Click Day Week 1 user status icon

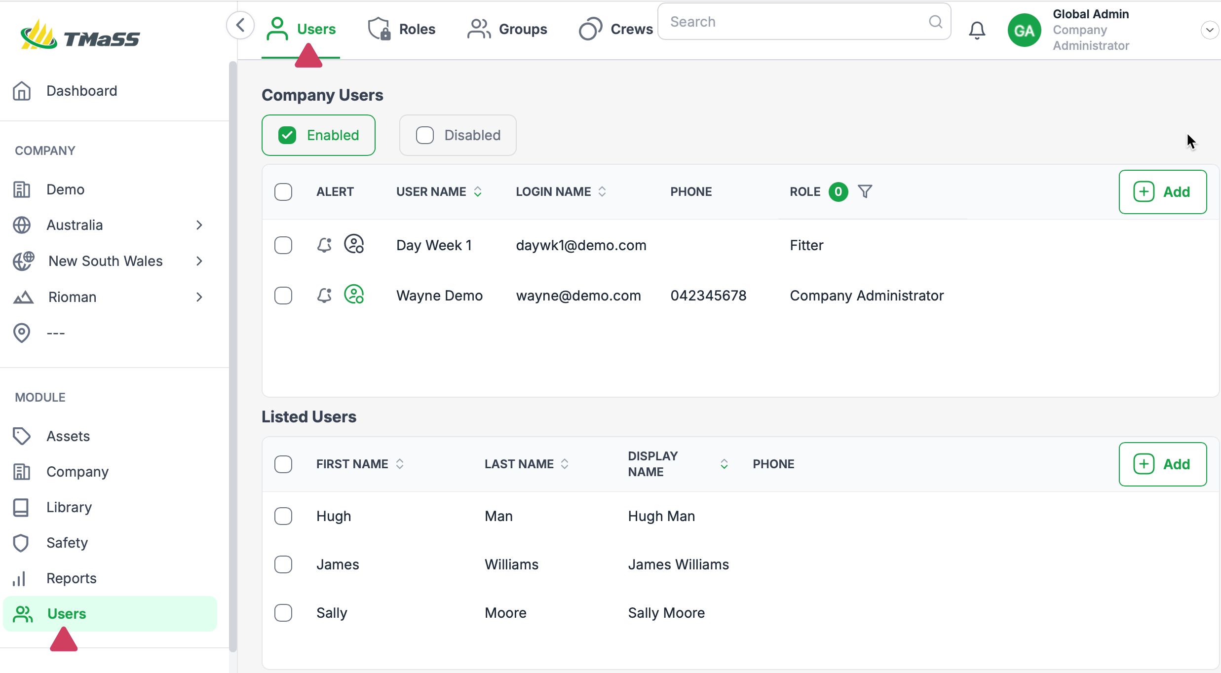pyautogui.click(x=354, y=244)
